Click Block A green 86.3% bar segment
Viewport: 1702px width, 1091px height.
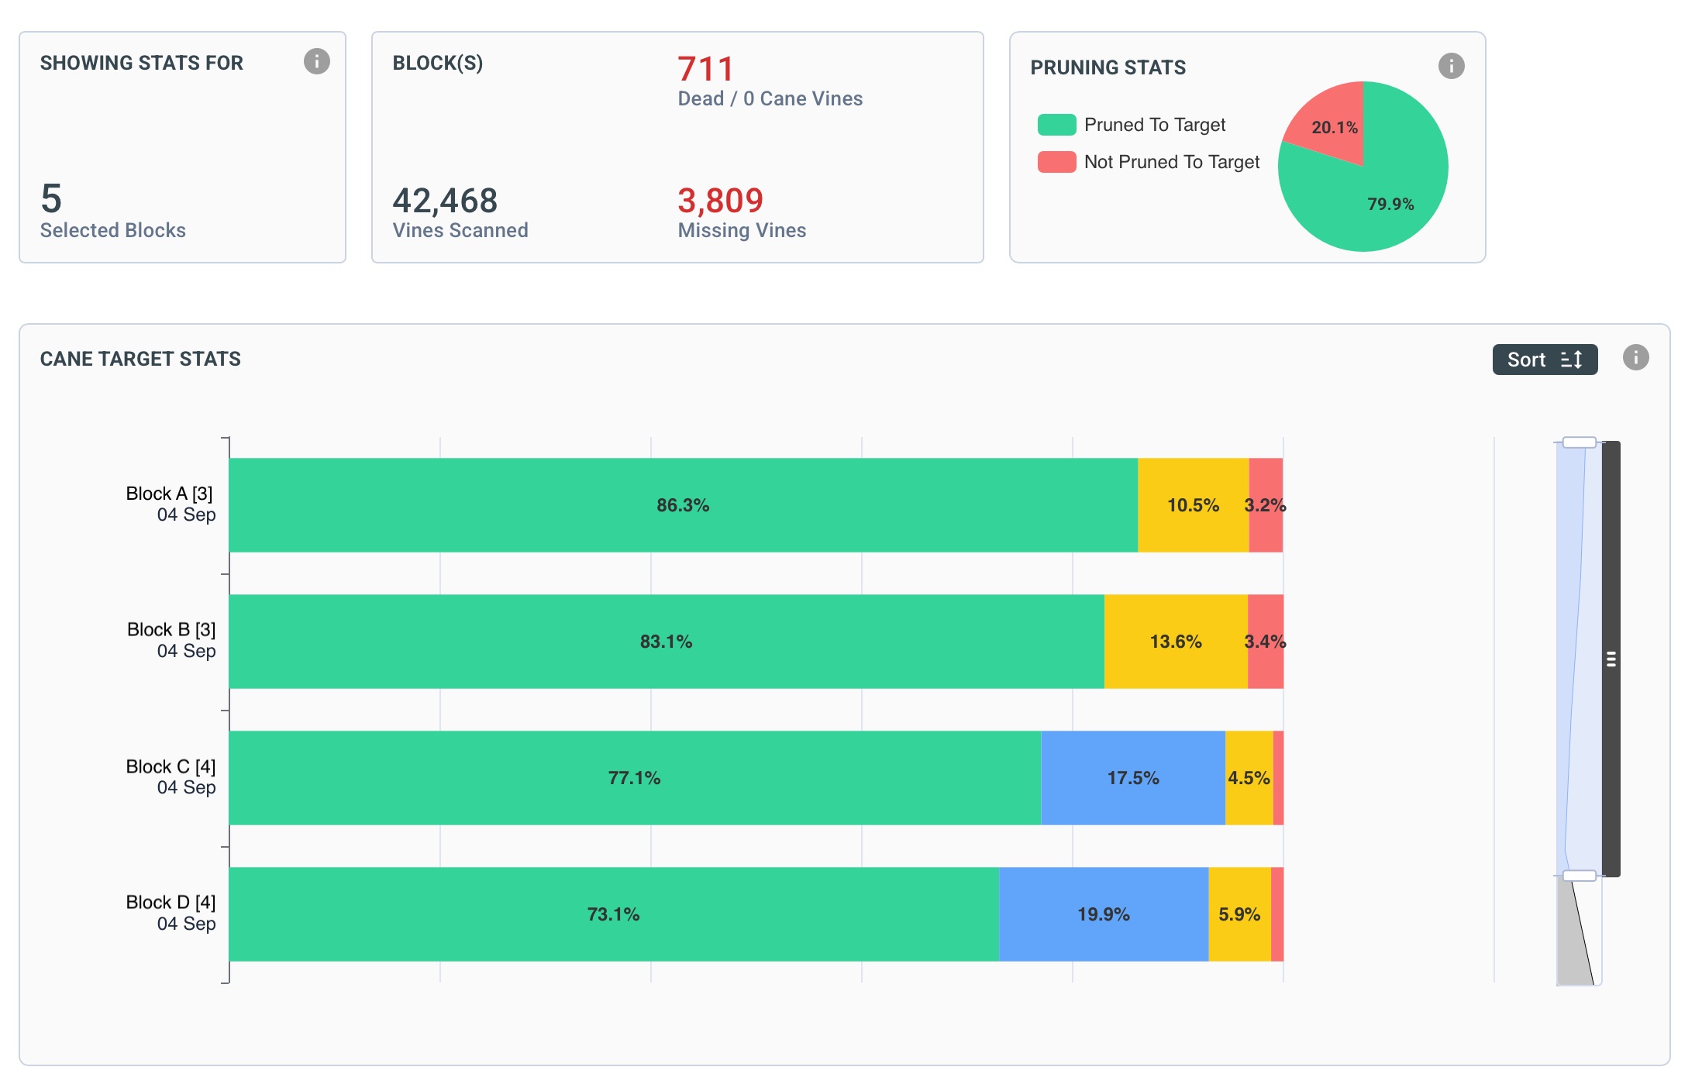(682, 505)
